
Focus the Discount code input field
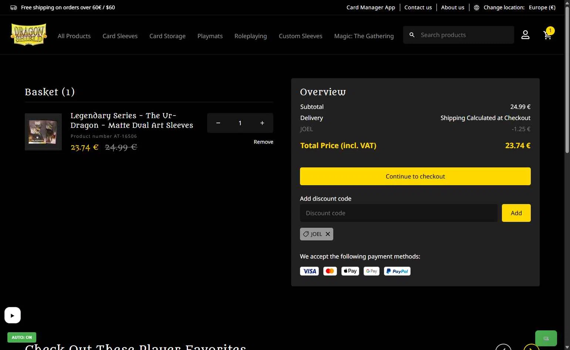pyautogui.click(x=399, y=213)
